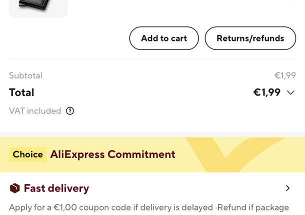Expand the Total price breakdown chevron
305x215 pixels.
pos(290,92)
